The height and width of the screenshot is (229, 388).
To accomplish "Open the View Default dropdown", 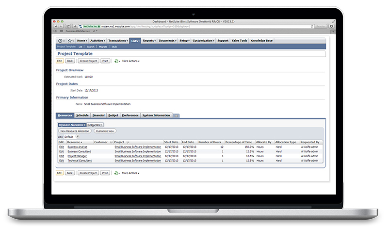I will (x=78, y=137).
